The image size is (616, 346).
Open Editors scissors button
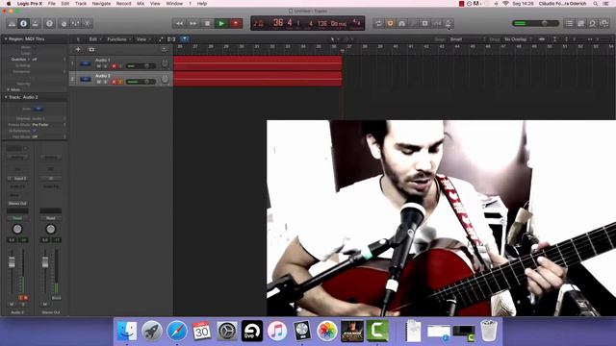(x=88, y=23)
